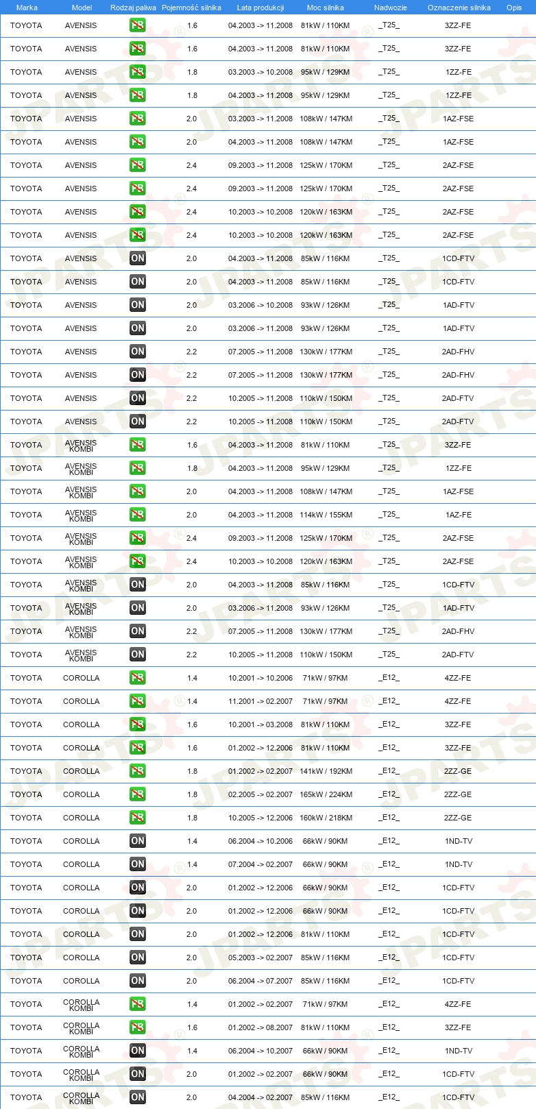Image resolution: width=536 pixels, height=1109 pixels.
Task: Click the Lata produkcji column header
Action: (260, 8)
